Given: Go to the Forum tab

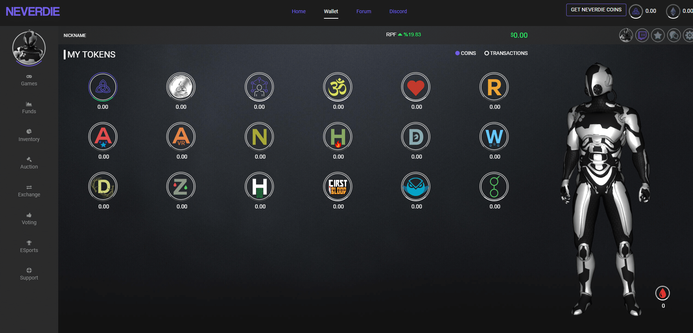Looking at the screenshot, I should click(x=364, y=11).
